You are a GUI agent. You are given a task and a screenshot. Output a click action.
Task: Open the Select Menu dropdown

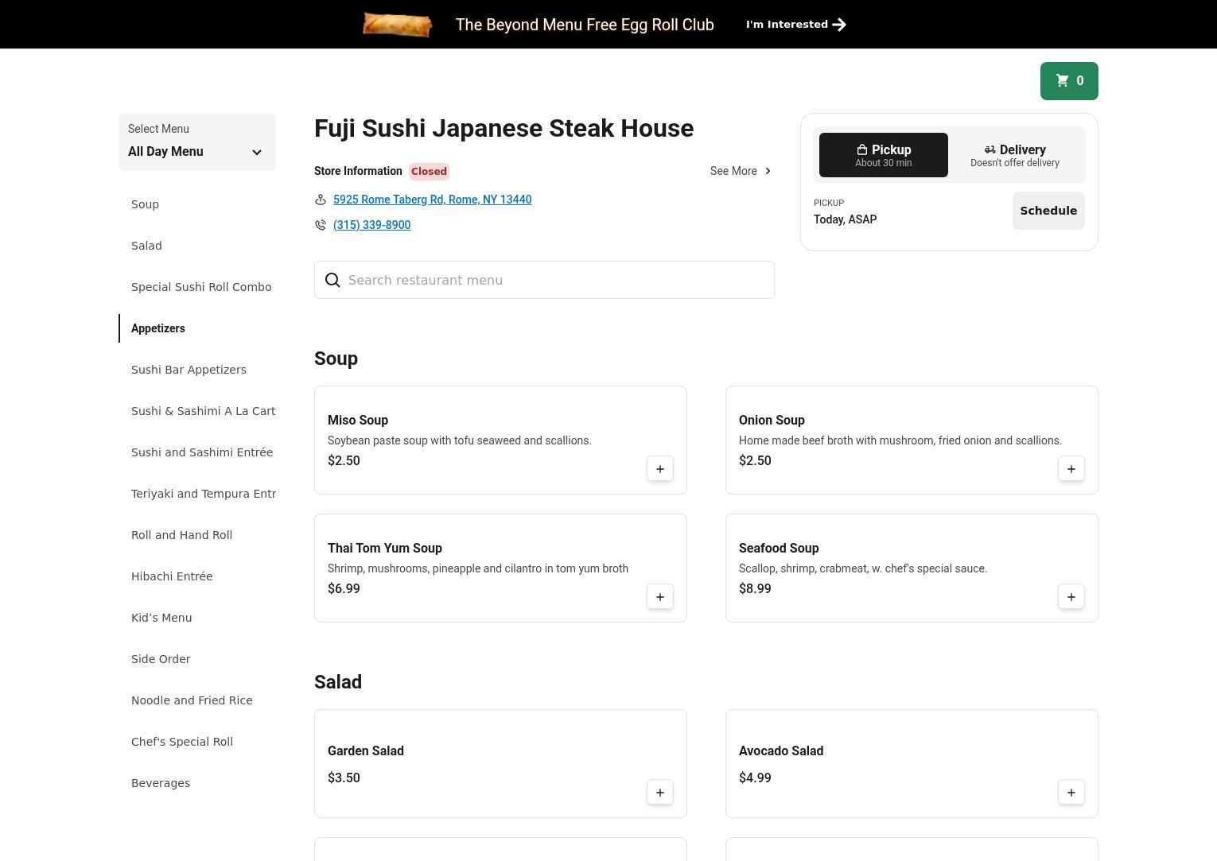(x=196, y=142)
